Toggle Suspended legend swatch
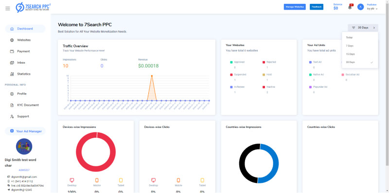 (231, 75)
